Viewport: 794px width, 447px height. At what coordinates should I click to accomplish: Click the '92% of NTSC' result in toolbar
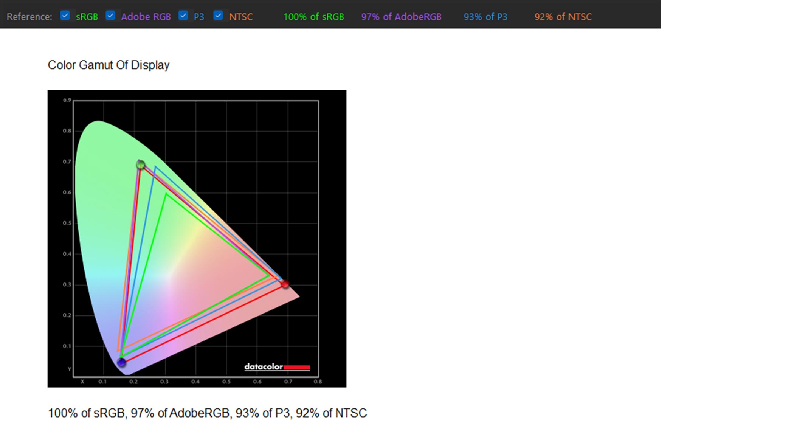point(563,17)
